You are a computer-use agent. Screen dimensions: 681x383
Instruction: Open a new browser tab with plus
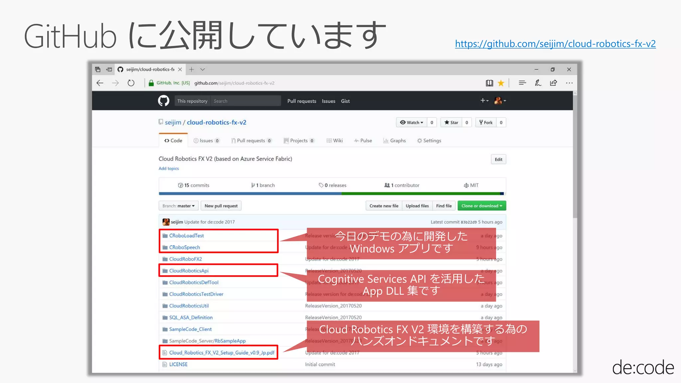192,69
